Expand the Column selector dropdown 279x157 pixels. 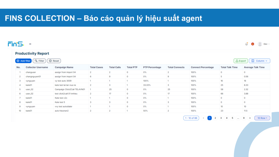(259, 61)
